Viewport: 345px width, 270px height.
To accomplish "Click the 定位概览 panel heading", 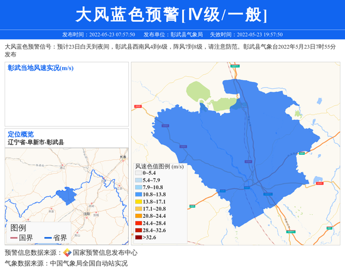I will click(21, 135).
